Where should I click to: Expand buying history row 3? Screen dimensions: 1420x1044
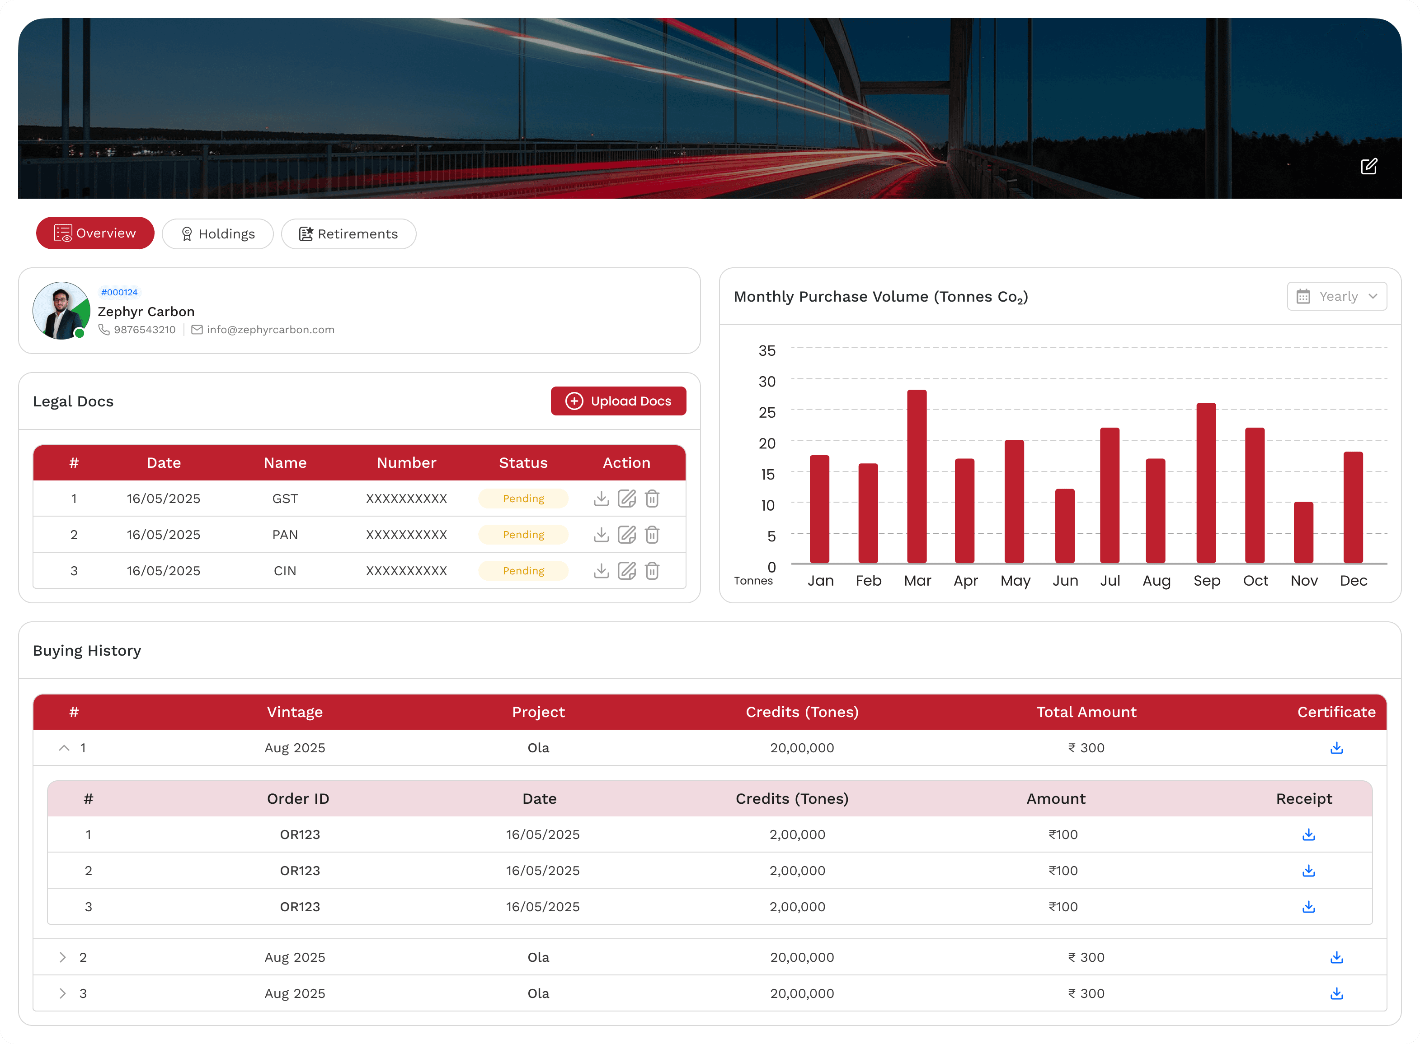tap(63, 993)
